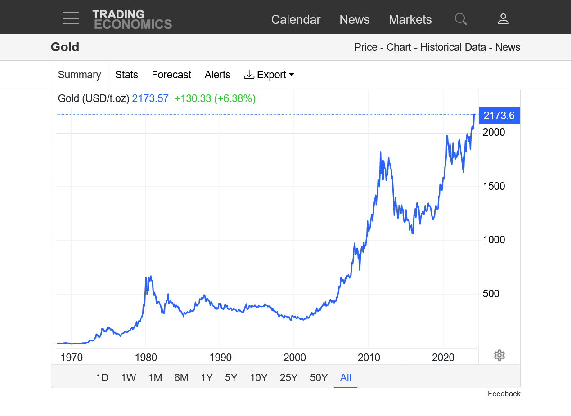Click the 2173.6 current price label

499,116
